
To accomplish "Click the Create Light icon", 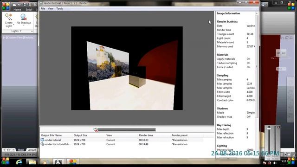I will pos(8,17).
